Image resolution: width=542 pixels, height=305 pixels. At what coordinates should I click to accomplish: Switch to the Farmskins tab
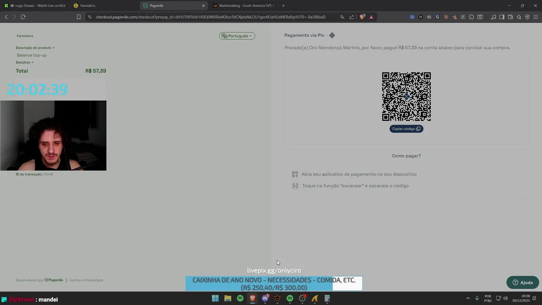point(104,6)
